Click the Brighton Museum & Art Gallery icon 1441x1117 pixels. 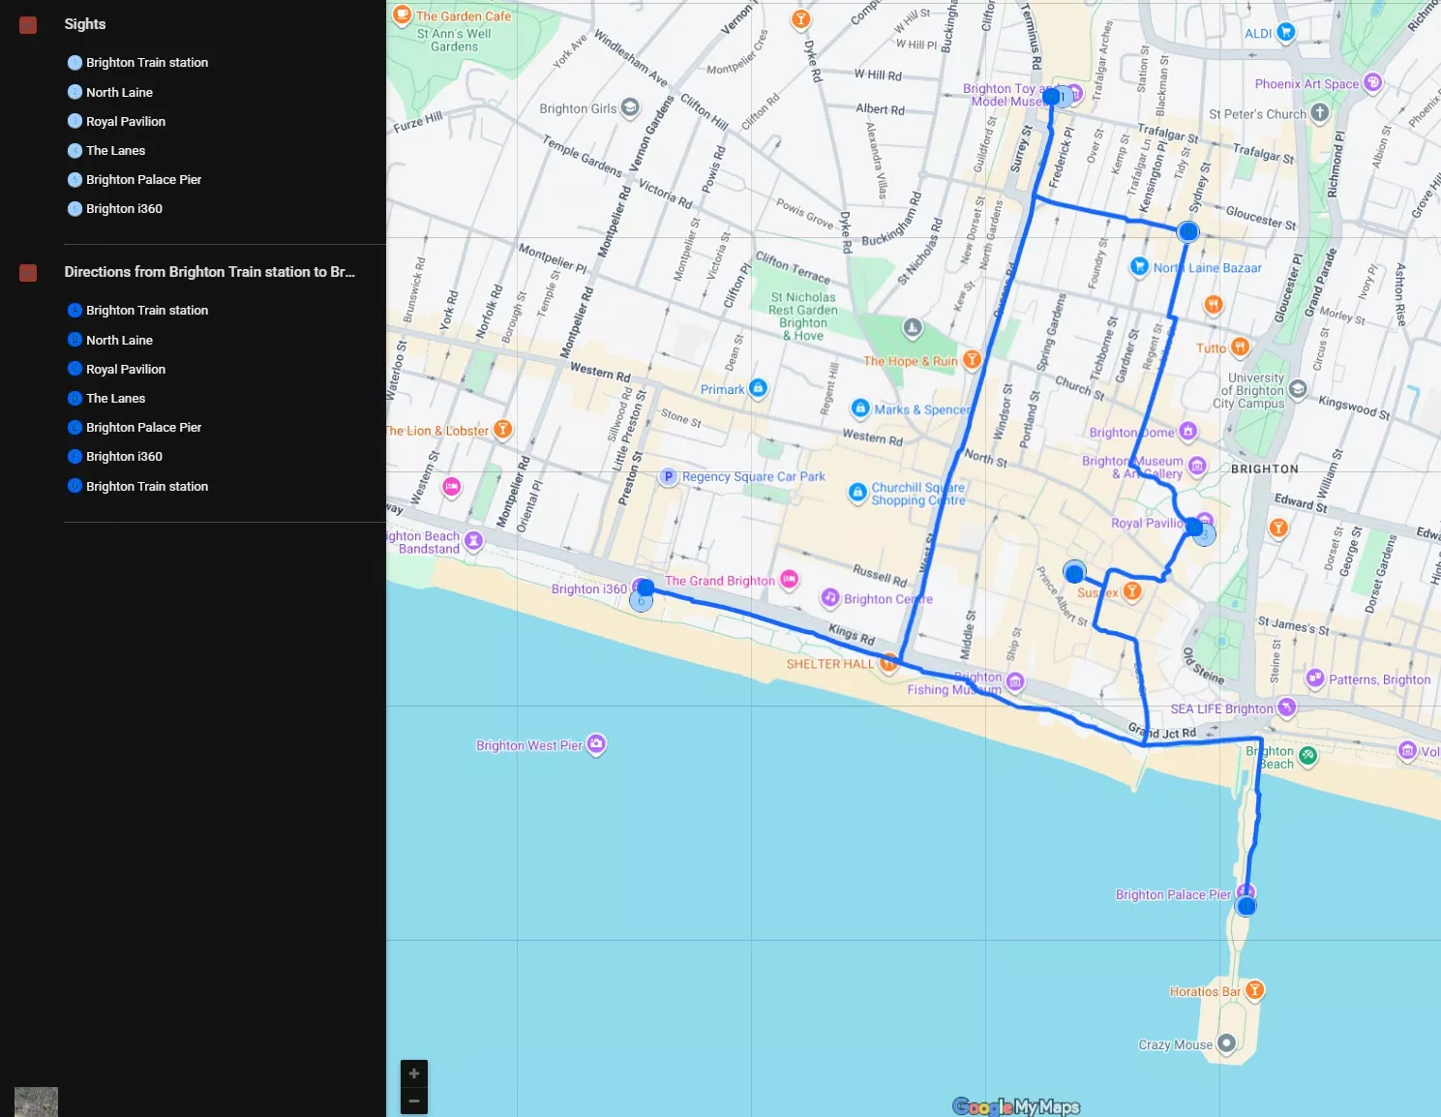(x=1197, y=467)
